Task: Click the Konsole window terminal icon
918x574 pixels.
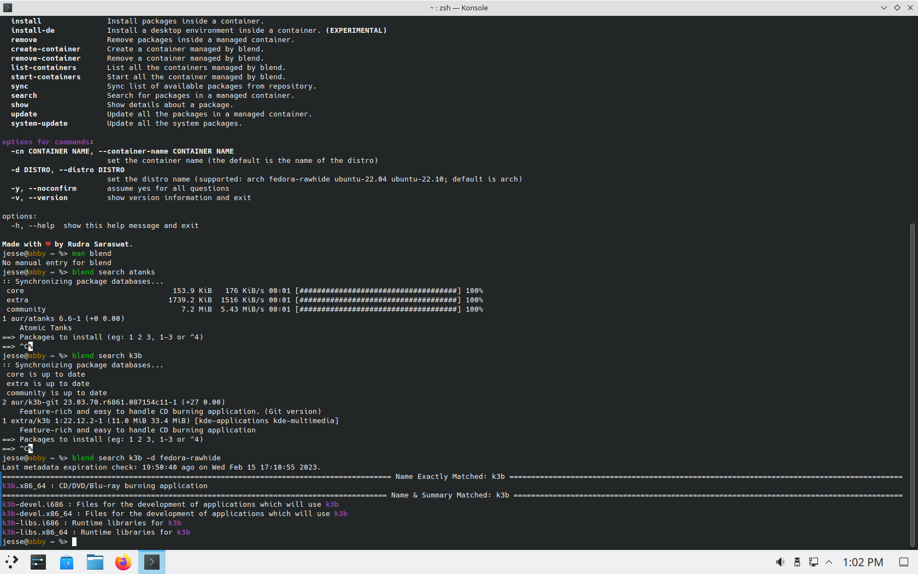Action: pos(8,8)
